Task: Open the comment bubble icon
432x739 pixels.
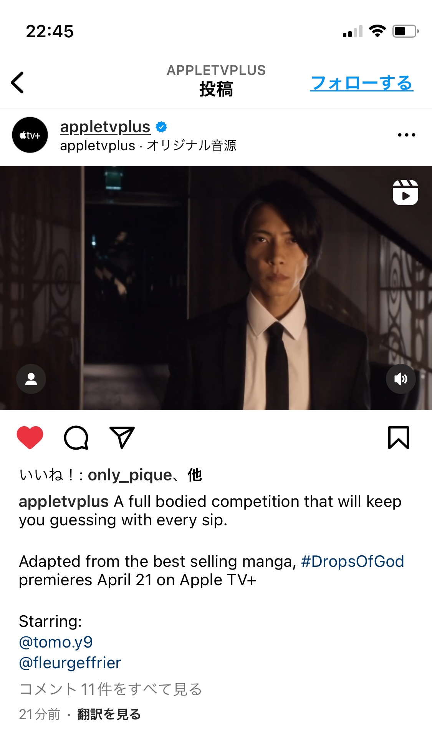Action: pos(76,437)
